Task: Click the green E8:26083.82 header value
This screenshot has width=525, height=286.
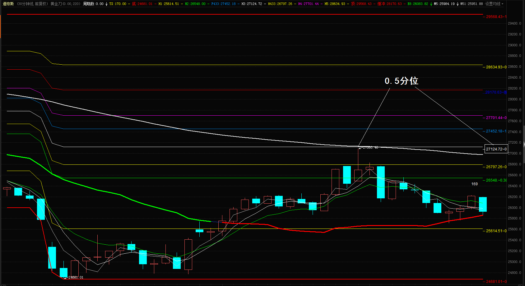Action: click(418, 4)
